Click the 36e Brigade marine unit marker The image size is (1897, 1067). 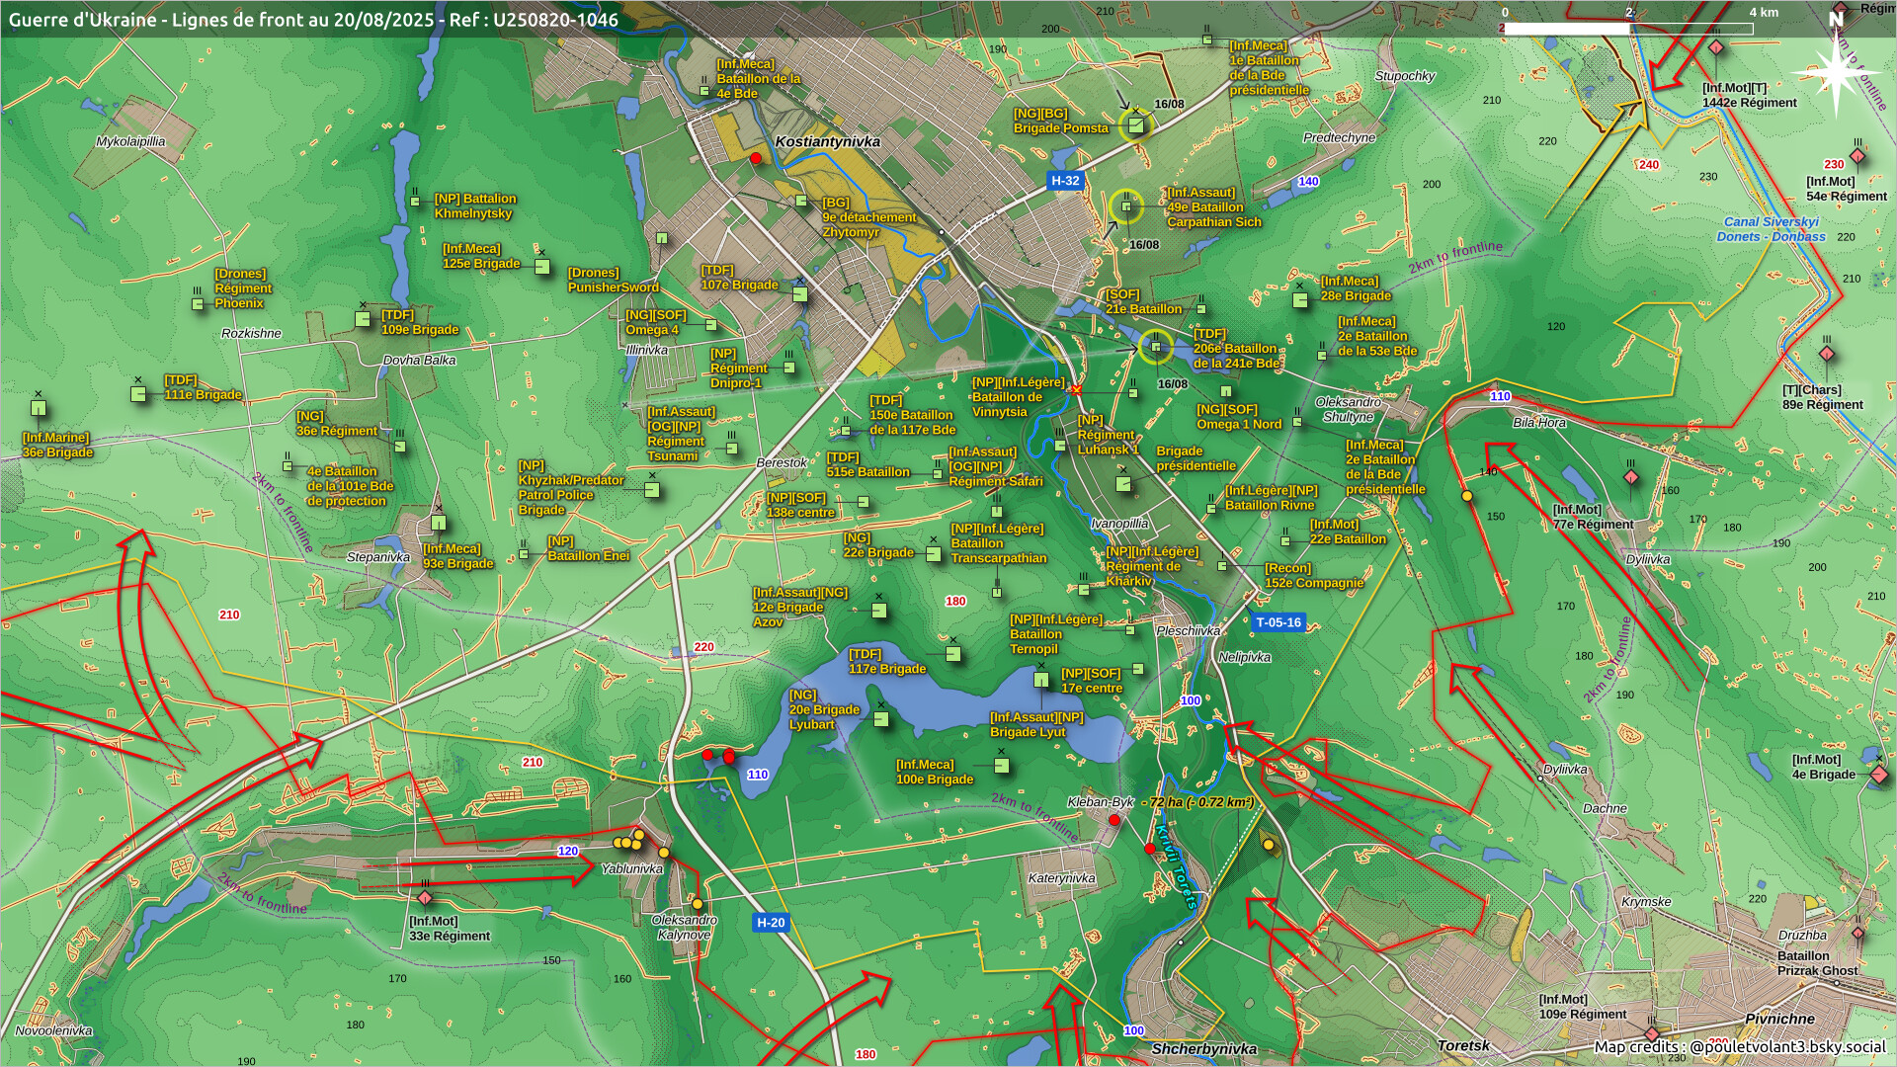38,408
